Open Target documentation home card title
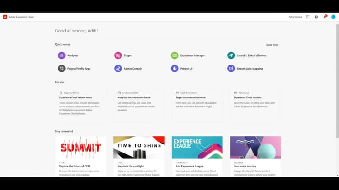The width and height of the screenshot is (339, 190). coord(191,97)
